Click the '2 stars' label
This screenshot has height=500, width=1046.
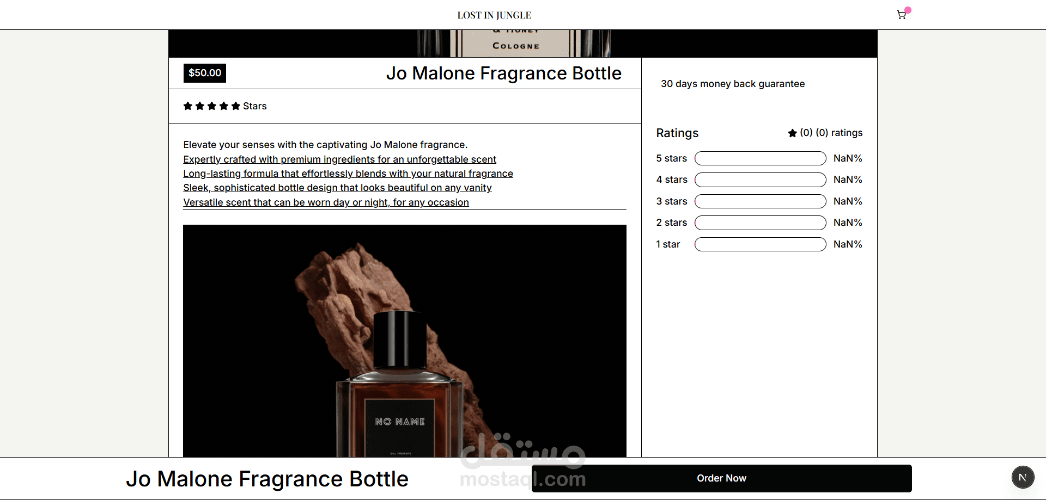tap(672, 223)
